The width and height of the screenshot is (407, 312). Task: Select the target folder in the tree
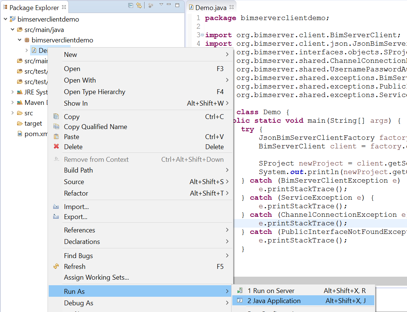(33, 123)
